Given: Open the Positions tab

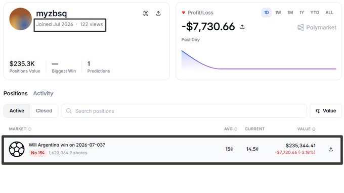Looking at the screenshot, I should coord(16,93).
